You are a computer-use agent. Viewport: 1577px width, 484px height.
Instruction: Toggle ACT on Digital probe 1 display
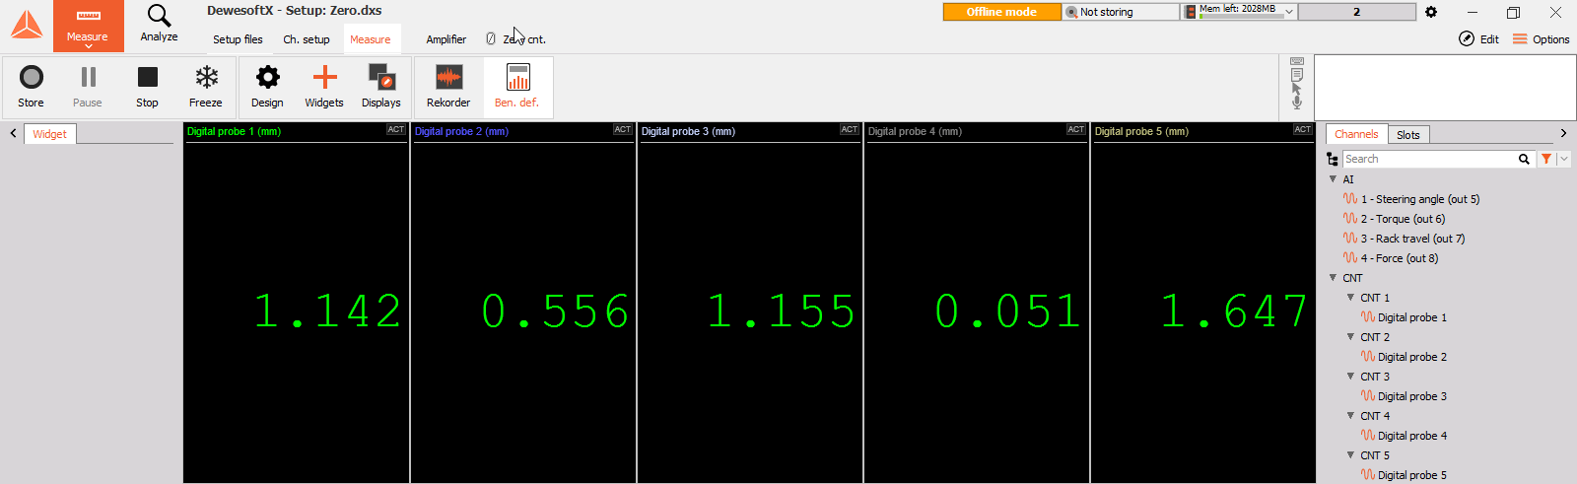pyautogui.click(x=396, y=130)
